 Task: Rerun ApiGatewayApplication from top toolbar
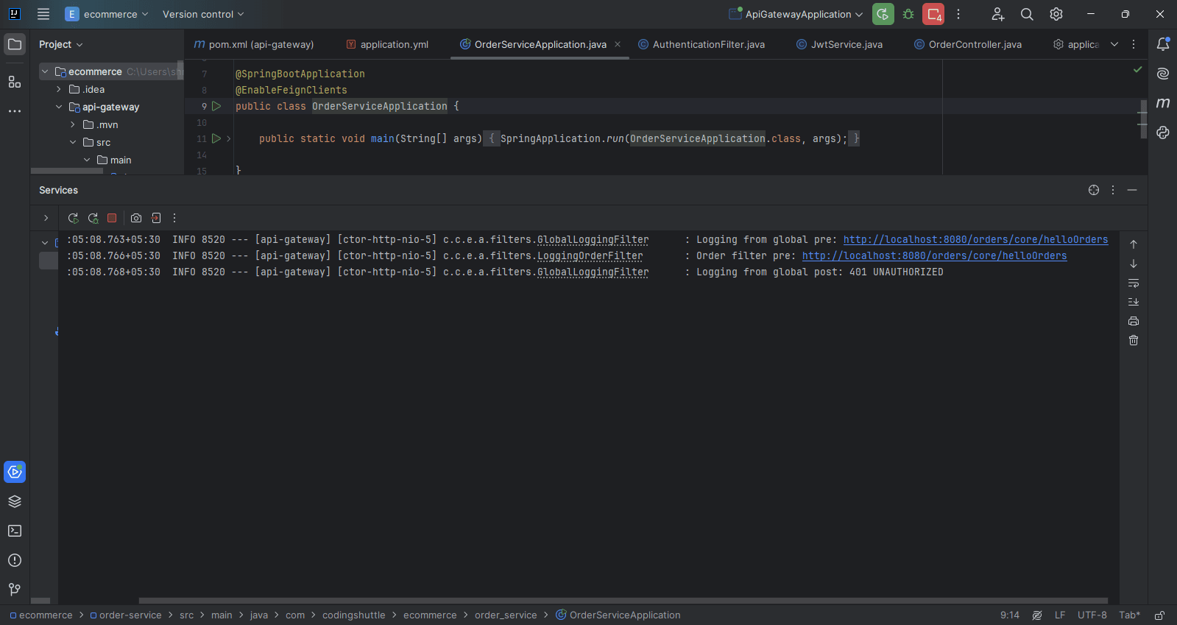point(883,14)
